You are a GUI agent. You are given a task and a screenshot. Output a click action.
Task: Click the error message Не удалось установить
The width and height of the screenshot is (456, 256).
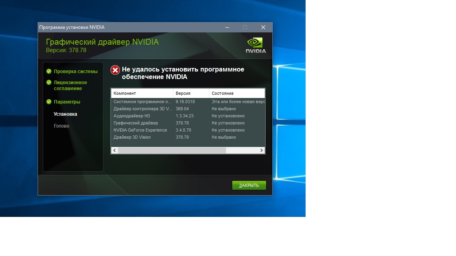[x=183, y=73]
